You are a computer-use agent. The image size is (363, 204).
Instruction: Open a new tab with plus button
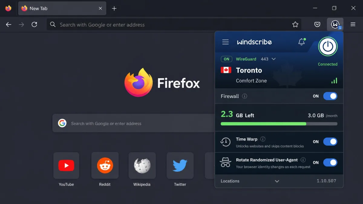114,8
